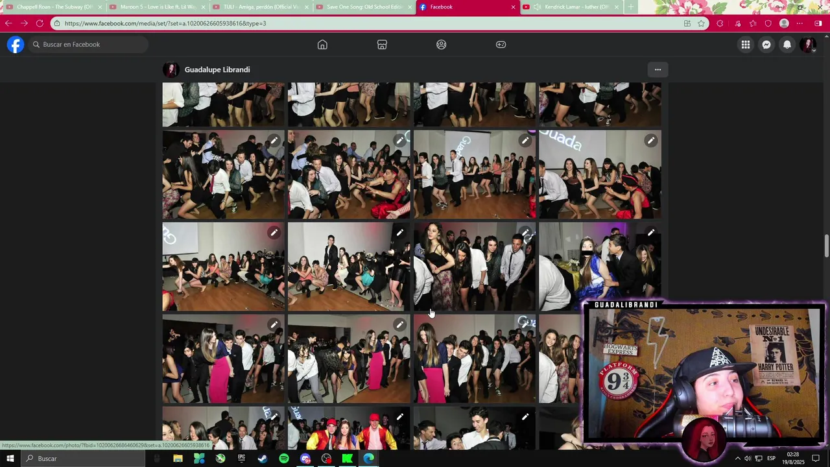The width and height of the screenshot is (830, 467).
Task: Open browser Settings and more menu
Action: click(800, 23)
